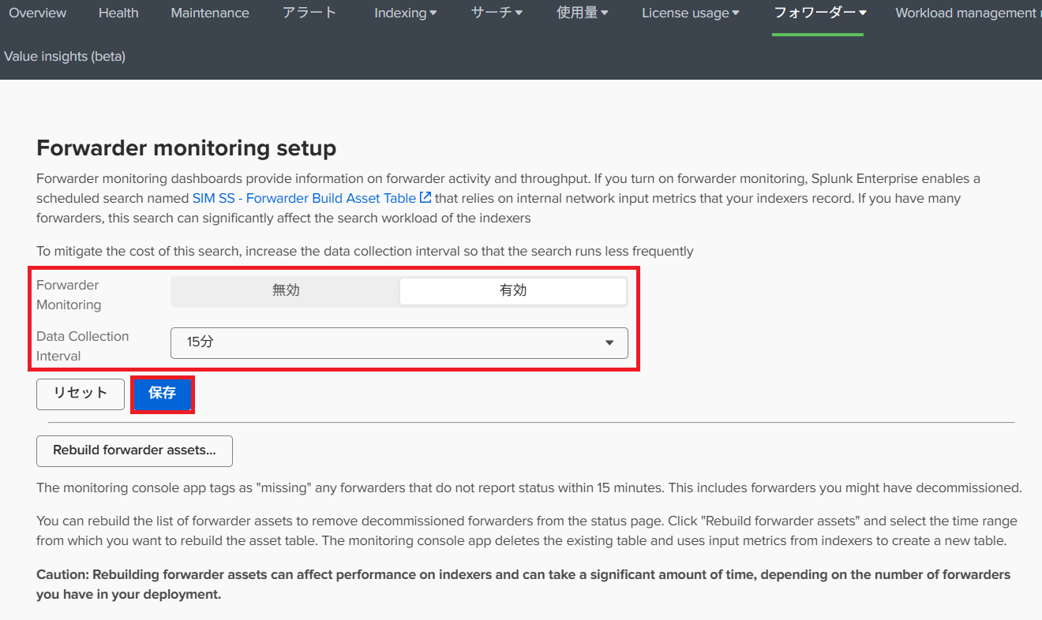Open the Data Collection Interval dropdown
1042x620 pixels.
(399, 343)
